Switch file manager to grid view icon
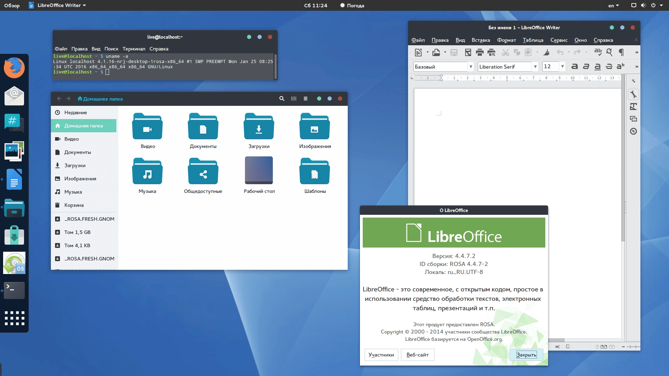This screenshot has width=669, height=376. click(x=294, y=99)
